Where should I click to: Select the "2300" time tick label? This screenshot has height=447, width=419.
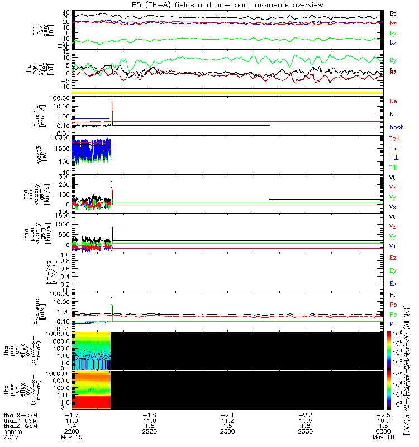coord(227,431)
